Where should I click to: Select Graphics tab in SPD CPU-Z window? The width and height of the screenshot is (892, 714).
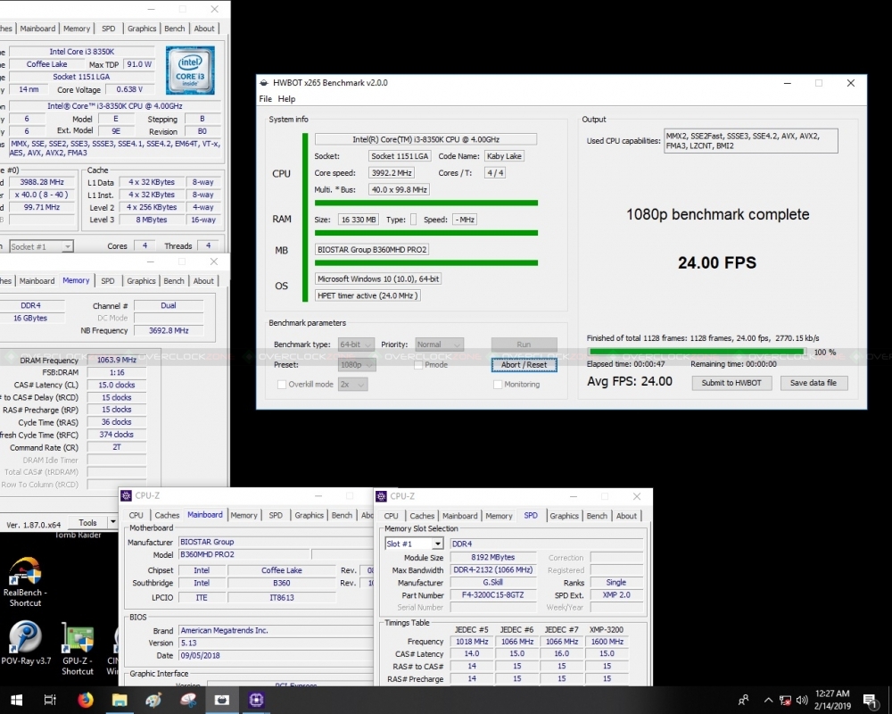click(x=564, y=516)
